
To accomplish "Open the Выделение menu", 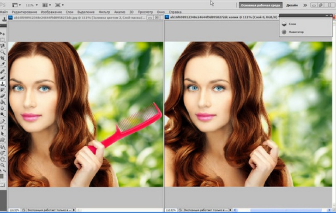I will coord(86,12).
